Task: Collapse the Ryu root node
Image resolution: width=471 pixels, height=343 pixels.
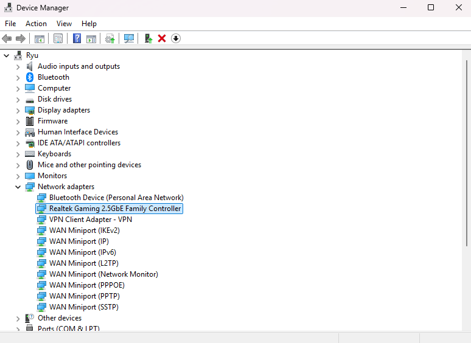Action: click(6, 55)
